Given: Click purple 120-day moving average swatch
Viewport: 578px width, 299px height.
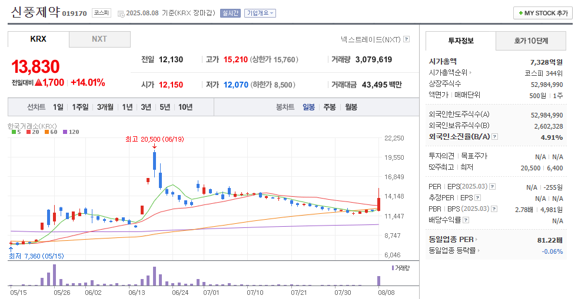Looking at the screenshot, I should 65,132.
